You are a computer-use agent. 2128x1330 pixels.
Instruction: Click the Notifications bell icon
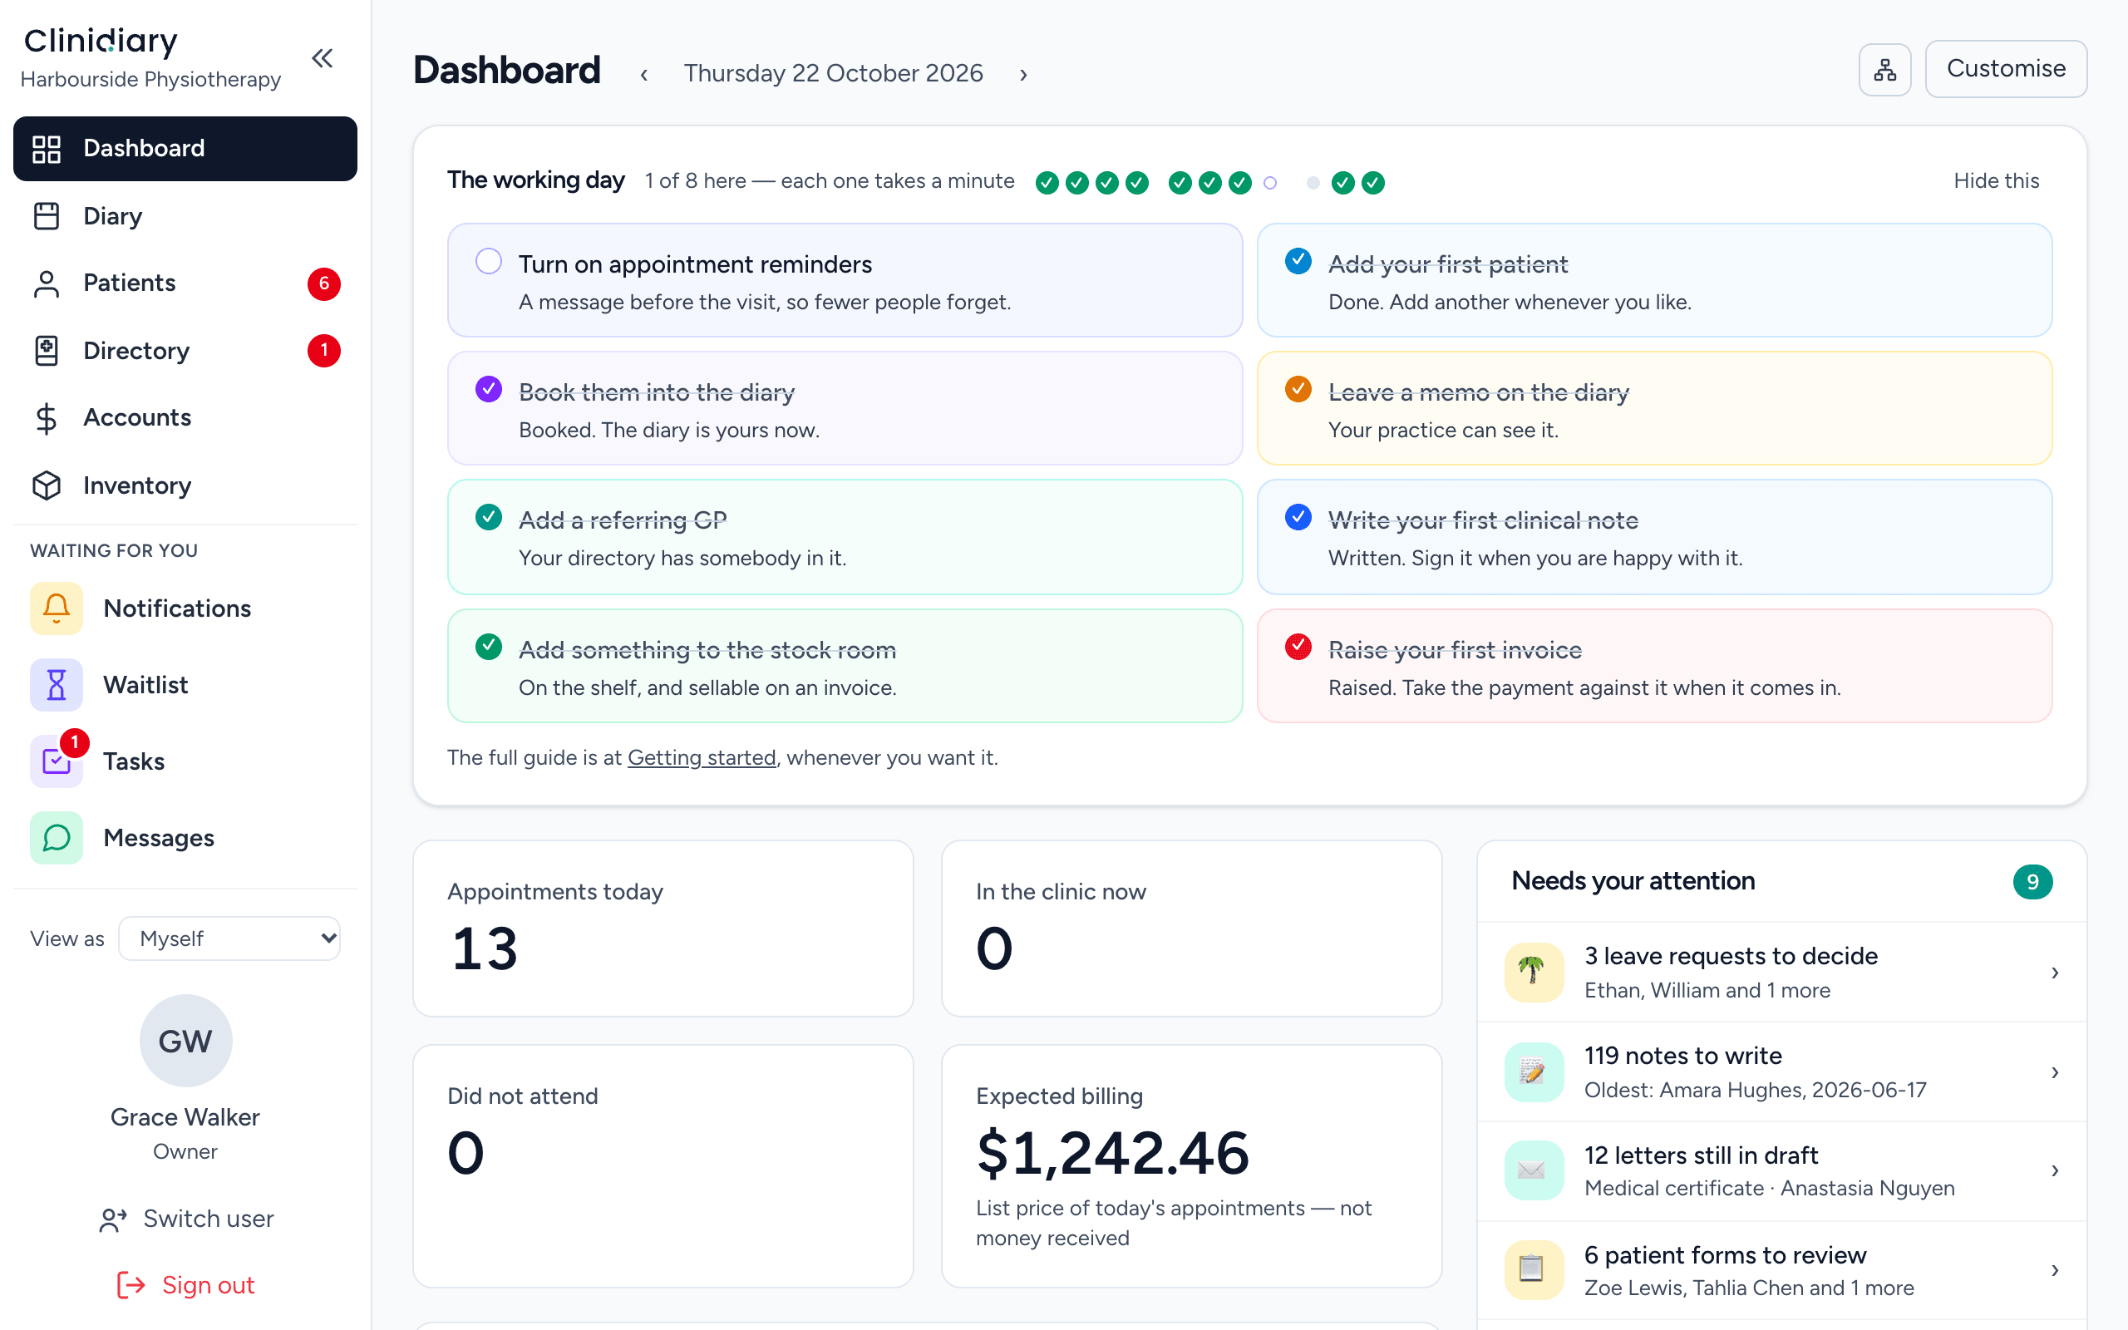(x=57, y=608)
